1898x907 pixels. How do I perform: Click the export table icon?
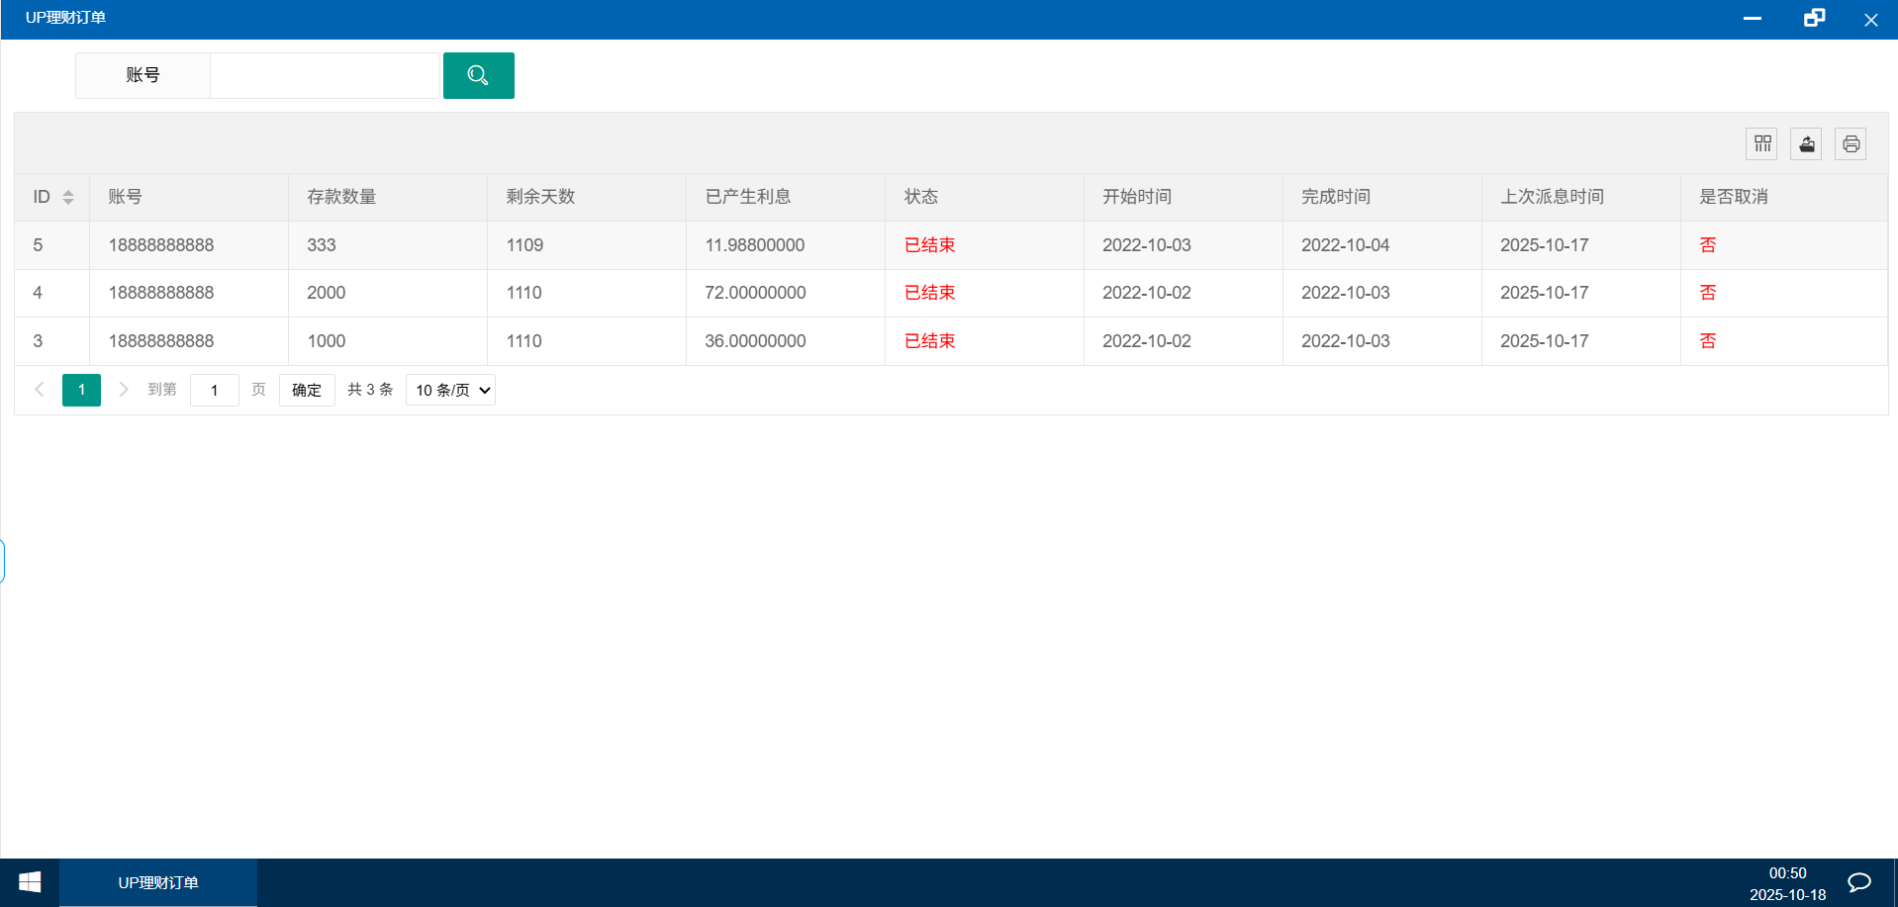(x=1806, y=144)
